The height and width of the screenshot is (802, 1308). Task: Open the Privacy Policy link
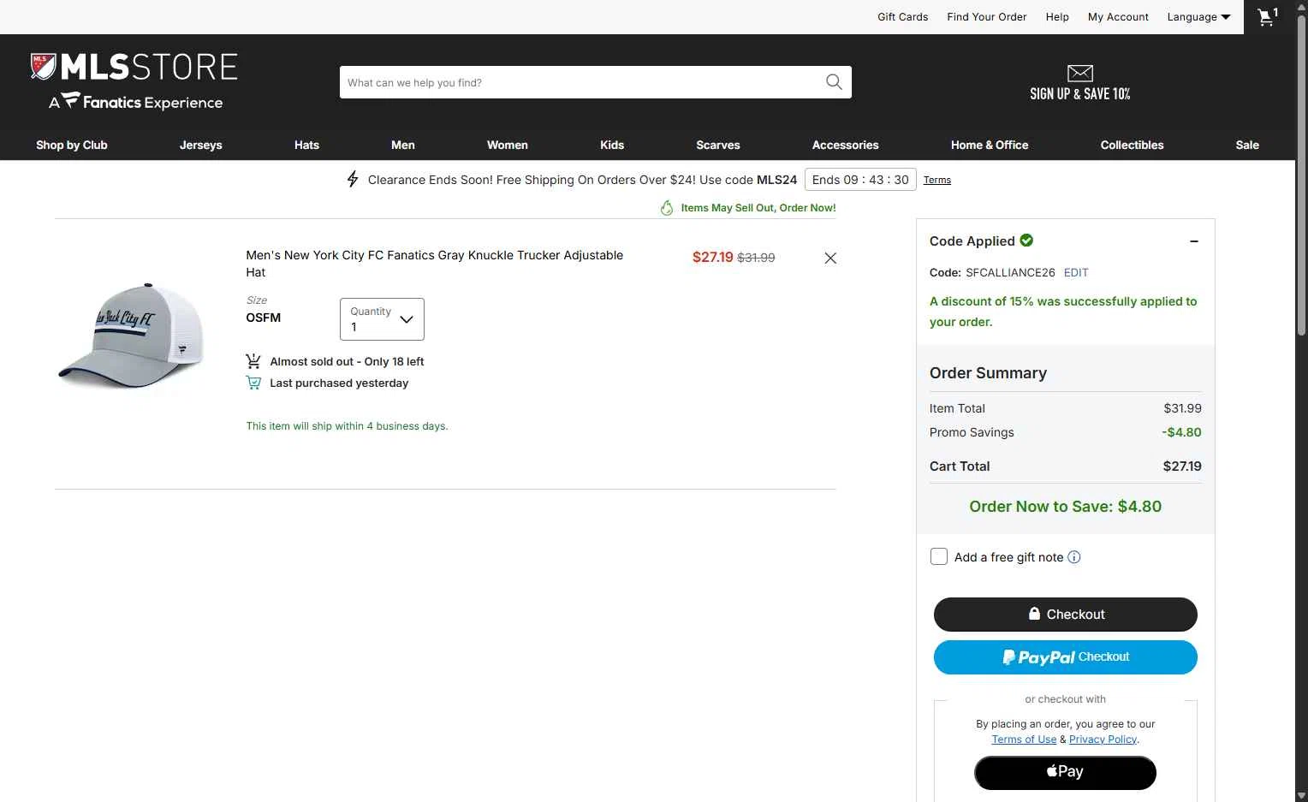pyautogui.click(x=1103, y=740)
